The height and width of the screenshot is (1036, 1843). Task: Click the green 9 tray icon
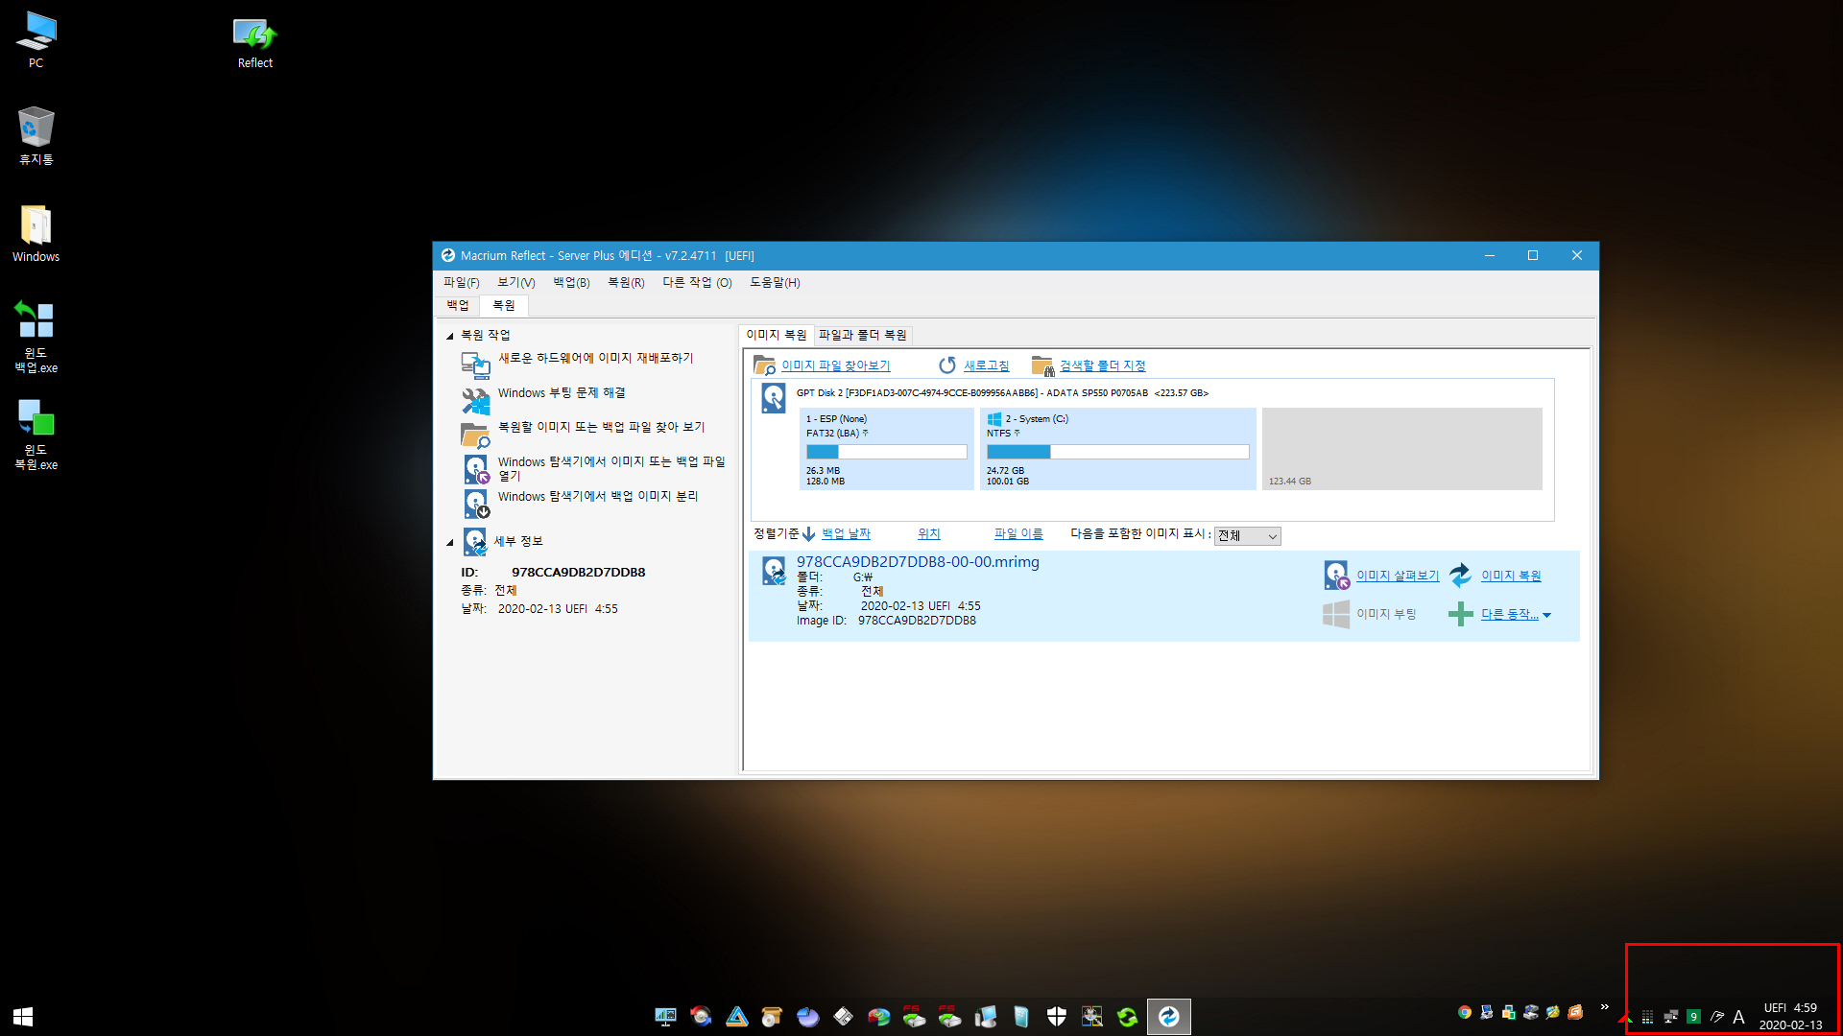pyautogui.click(x=1693, y=1017)
